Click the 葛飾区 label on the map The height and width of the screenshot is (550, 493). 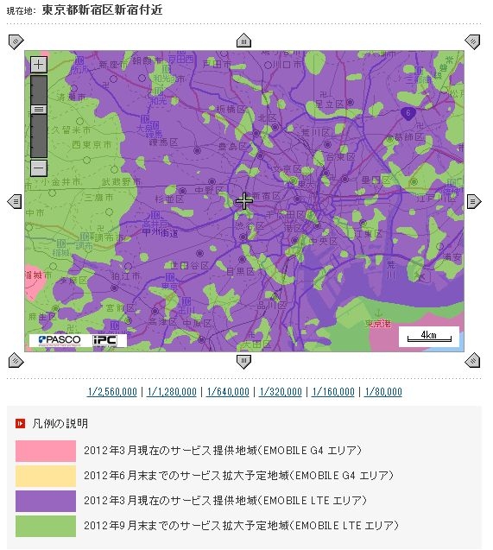click(409, 137)
